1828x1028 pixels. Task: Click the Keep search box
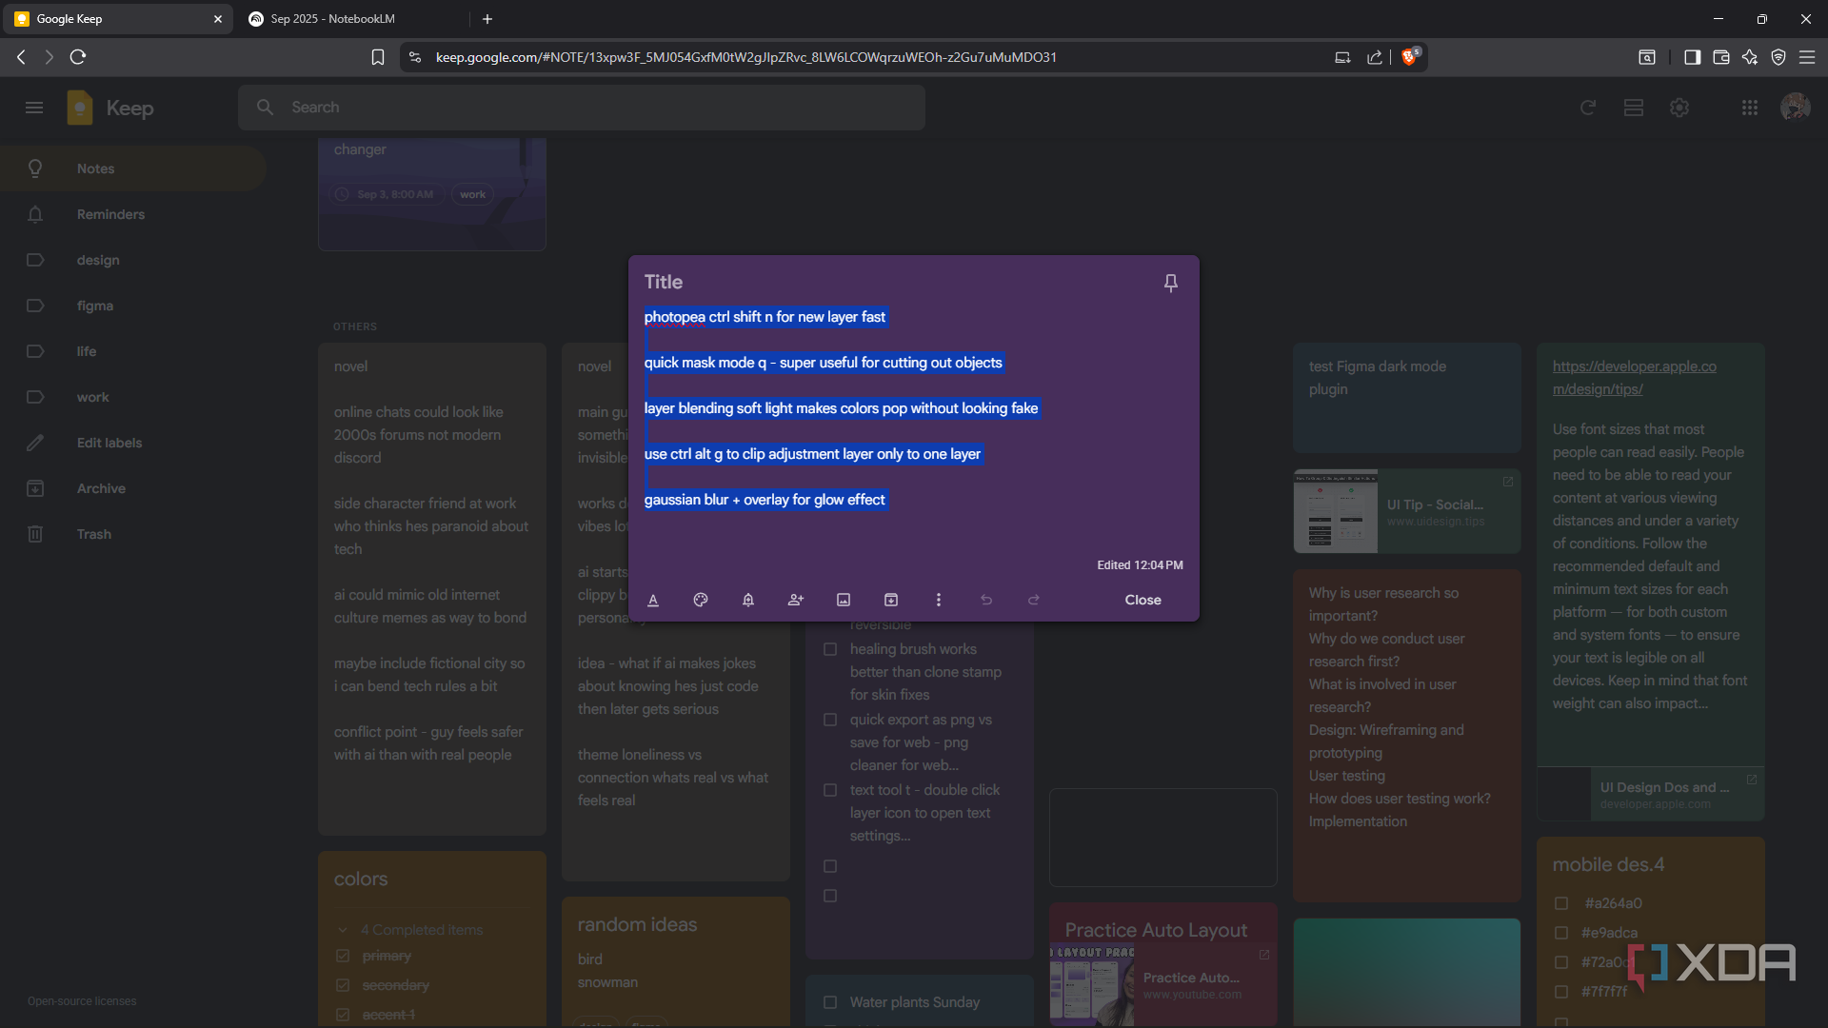pos(582,108)
